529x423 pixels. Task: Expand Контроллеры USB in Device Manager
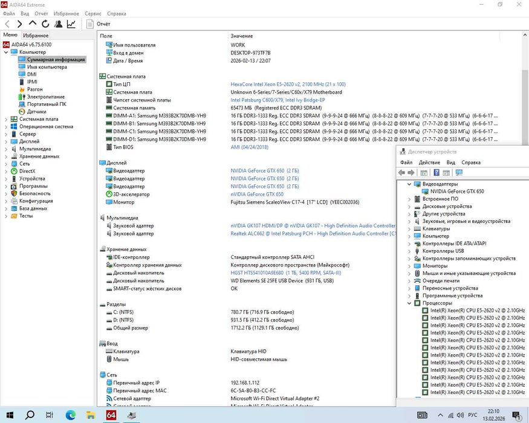click(x=409, y=251)
